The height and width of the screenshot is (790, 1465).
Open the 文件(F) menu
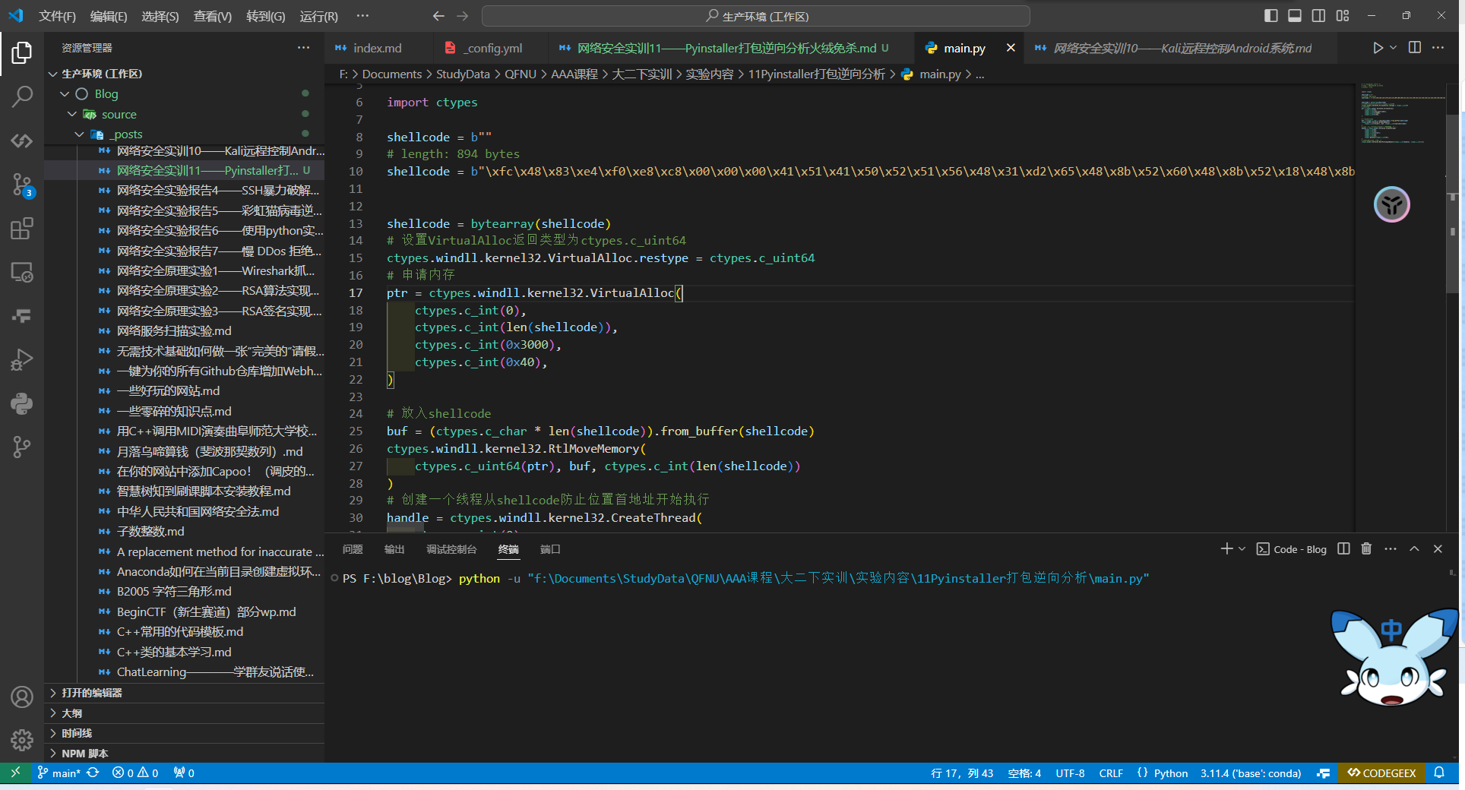57,16
